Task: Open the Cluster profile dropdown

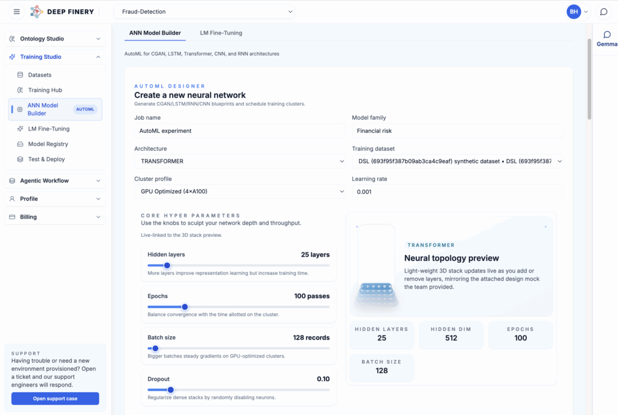Action: tap(240, 191)
